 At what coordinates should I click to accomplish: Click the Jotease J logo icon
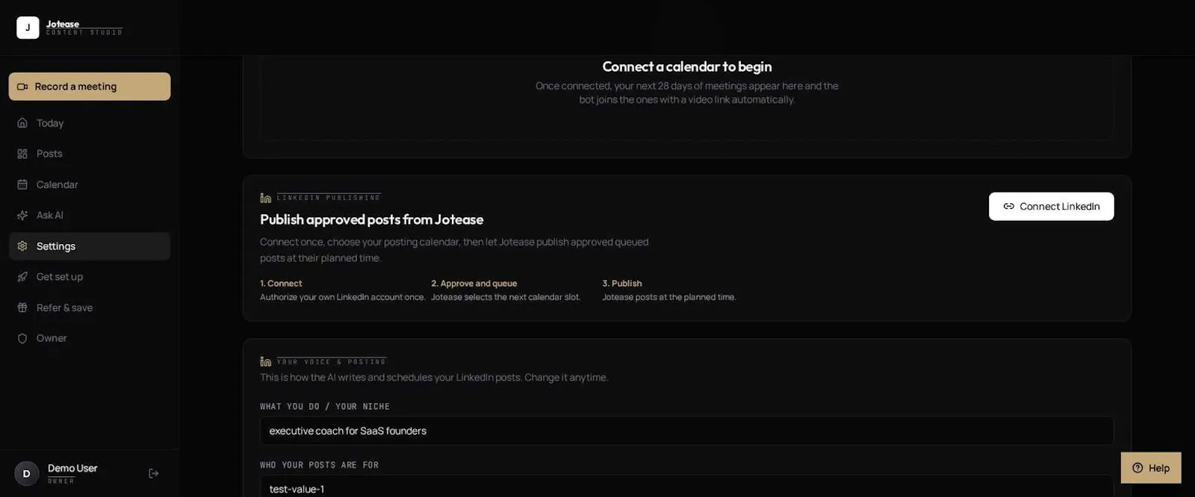(28, 28)
